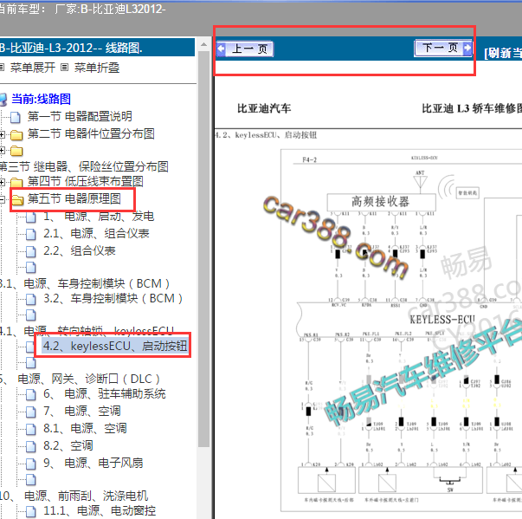522x519 pixels.
Task: Select 4.2、keylessECU、启动按钮 item
Action: [x=115, y=346]
